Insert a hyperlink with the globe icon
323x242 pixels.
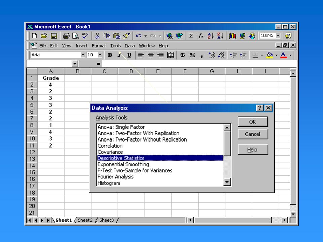[170, 36]
